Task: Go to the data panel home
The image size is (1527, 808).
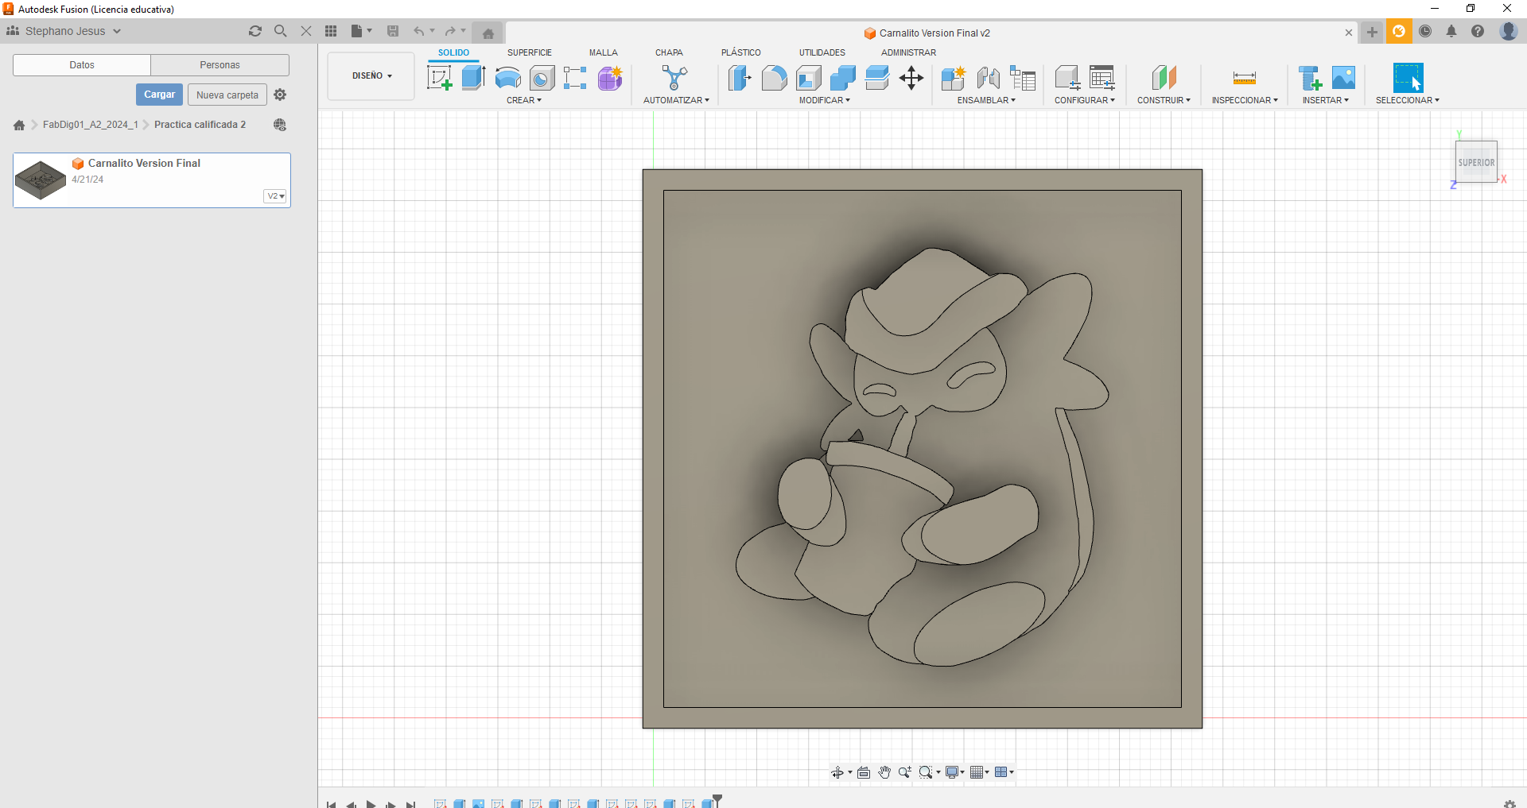Action: (19, 125)
